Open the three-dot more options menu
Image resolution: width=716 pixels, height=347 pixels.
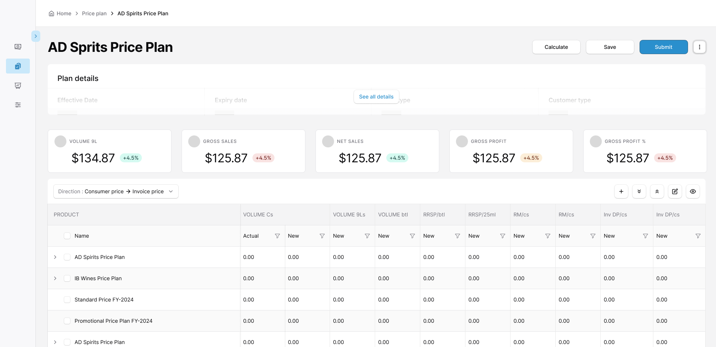pos(699,47)
